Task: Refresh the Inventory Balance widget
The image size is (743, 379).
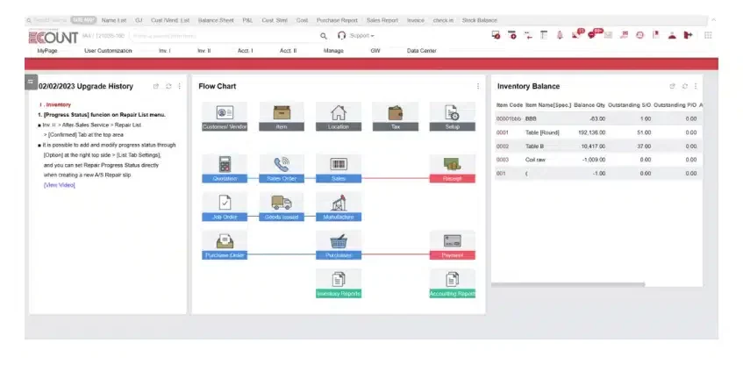Action: click(x=685, y=86)
